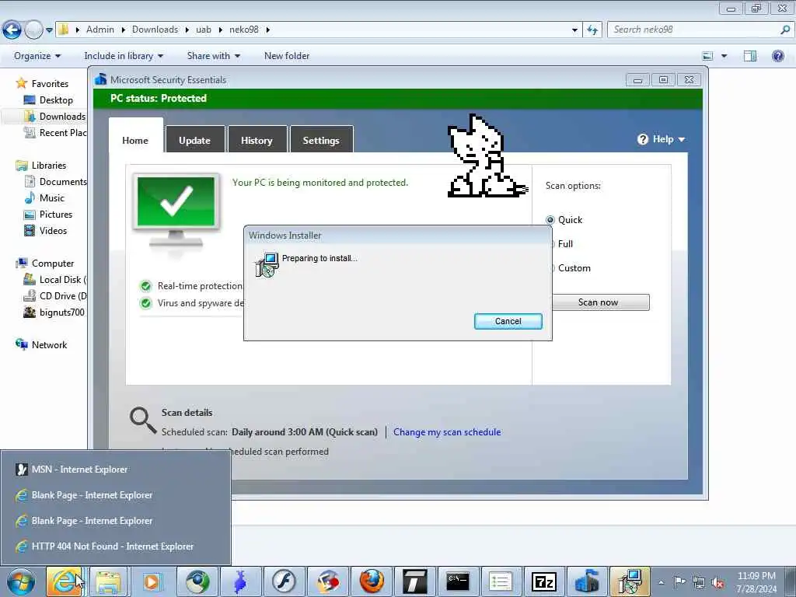Open Windows Explorer folder icon in taskbar

pos(107,581)
